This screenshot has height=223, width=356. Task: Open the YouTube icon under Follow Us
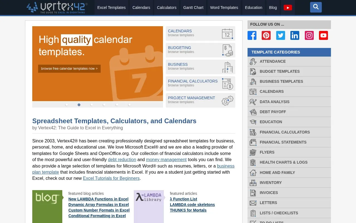coord(323,35)
